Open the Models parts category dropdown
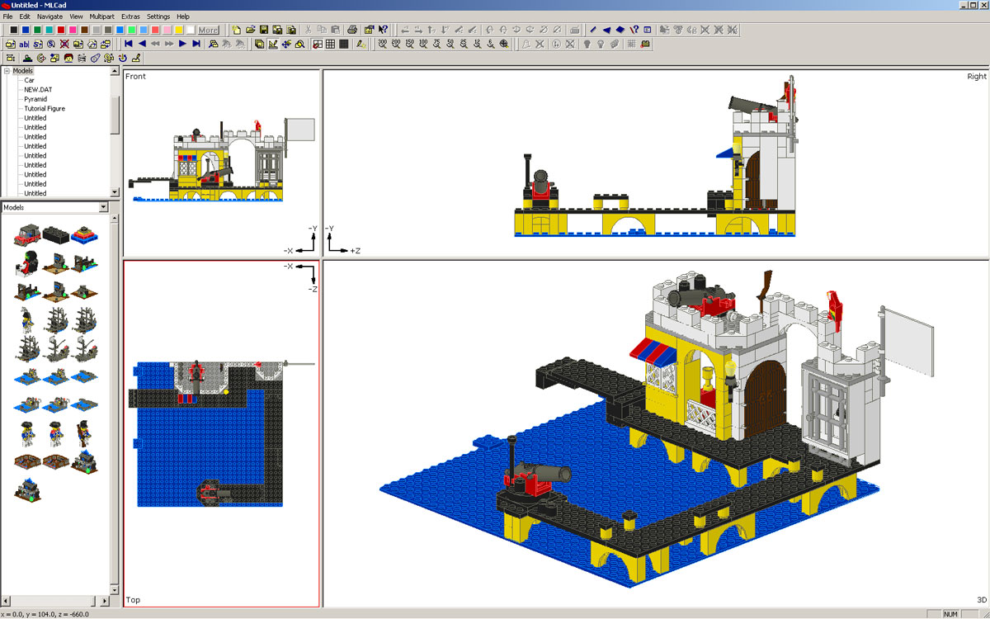This screenshot has width=990, height=619. tap(103, 207)
